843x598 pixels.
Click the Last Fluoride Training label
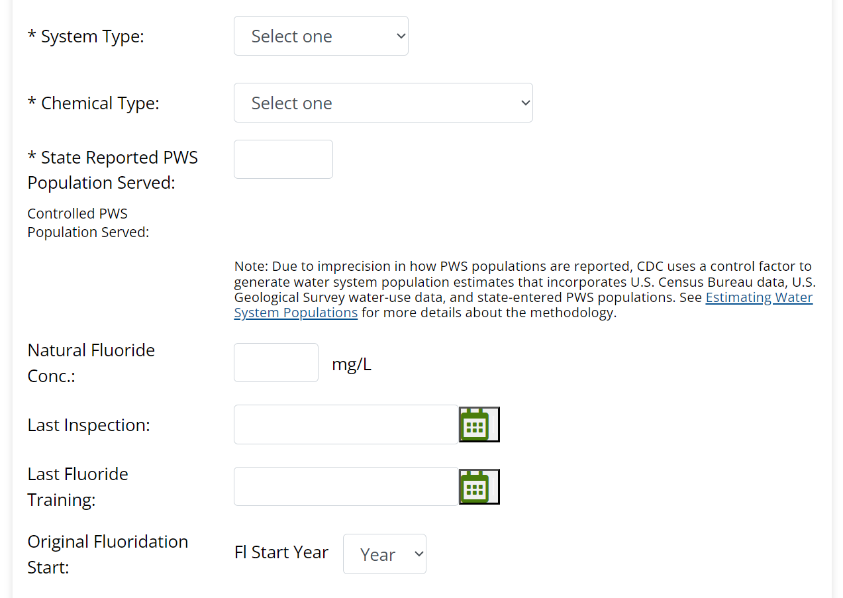[x=77, y=487]
